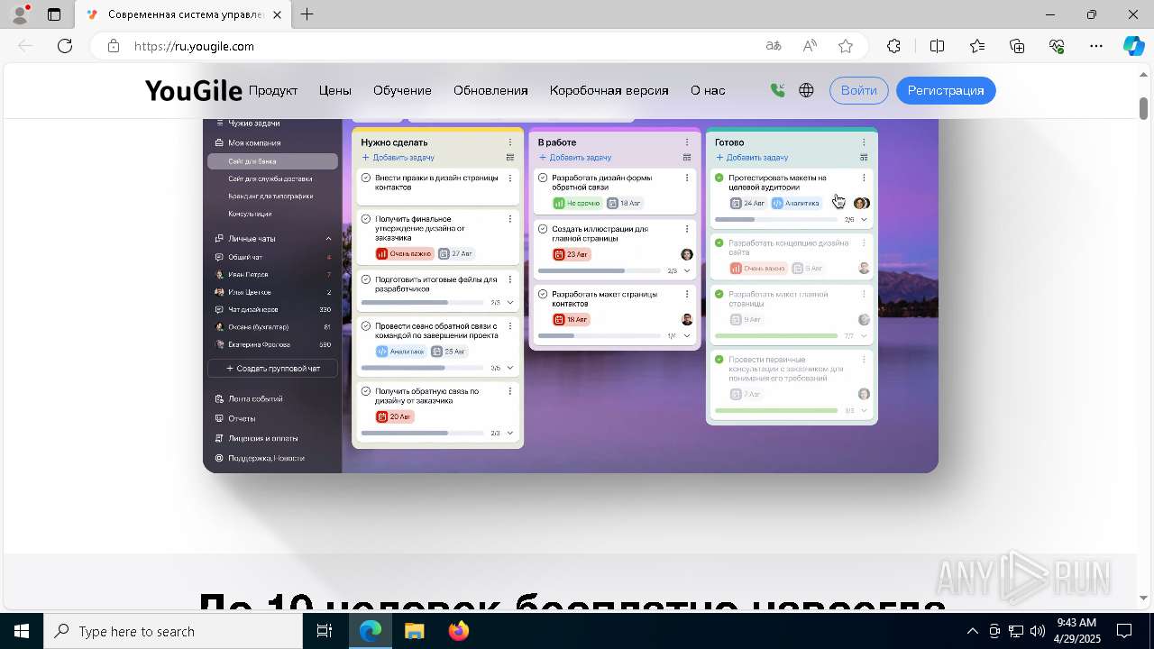Uncheck Протестировать макеты task

click(x=719, y=178)
